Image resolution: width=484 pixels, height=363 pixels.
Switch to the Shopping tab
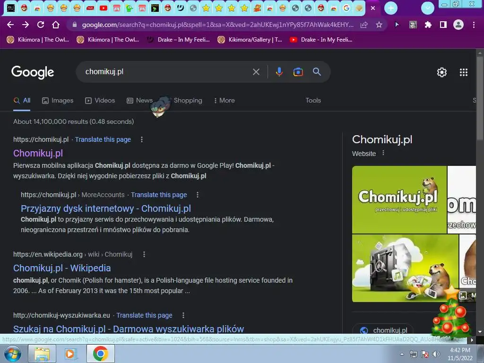188,100
